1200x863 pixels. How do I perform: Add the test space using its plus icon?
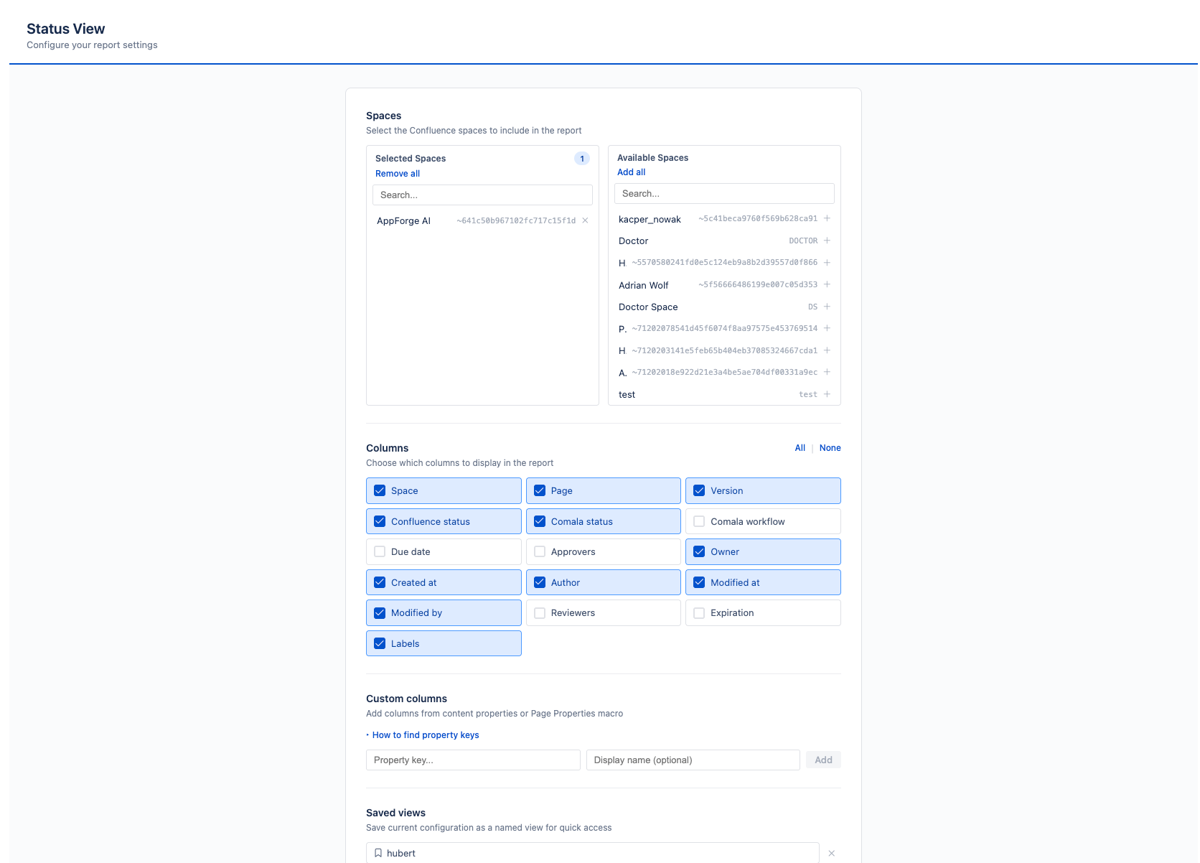(826, 394)
